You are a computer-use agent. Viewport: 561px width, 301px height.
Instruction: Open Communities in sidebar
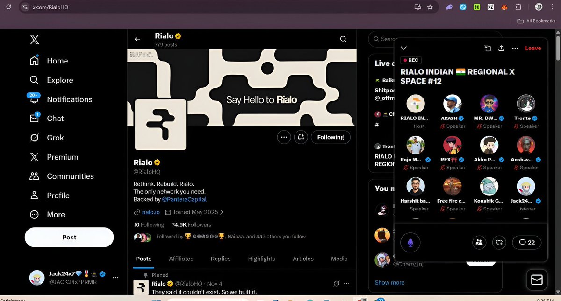point(61,176)
